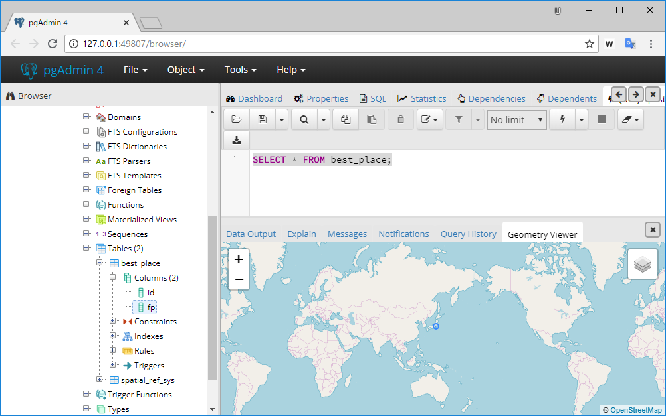Delete rows with the trash icon
Viewport: 666px width, 416px height.
point(399,119)
